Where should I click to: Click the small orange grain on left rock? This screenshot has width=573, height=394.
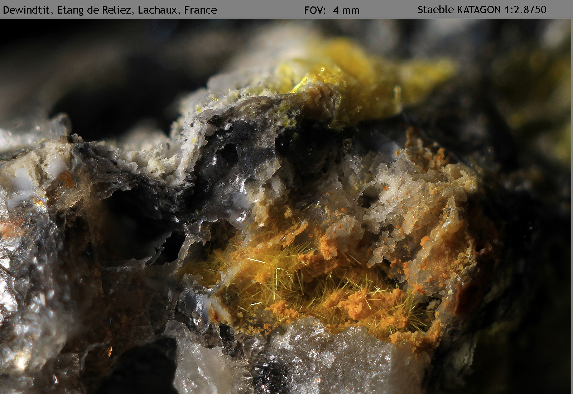click(67, 180)
